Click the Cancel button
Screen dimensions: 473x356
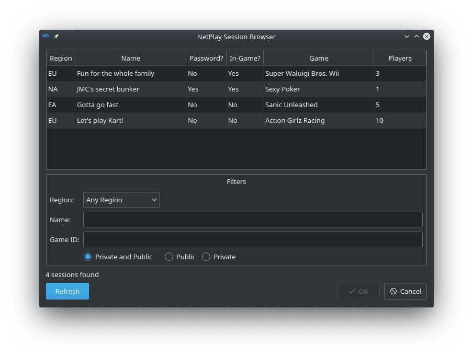pos(405,291)
